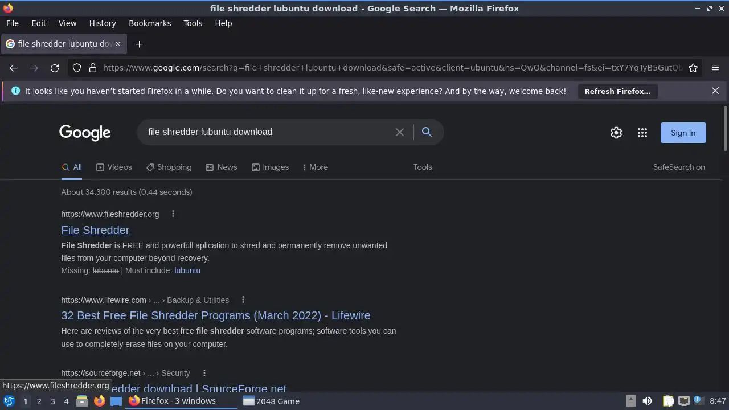
Task: Click the magnifier search button
Action: [x=427, y=132]
